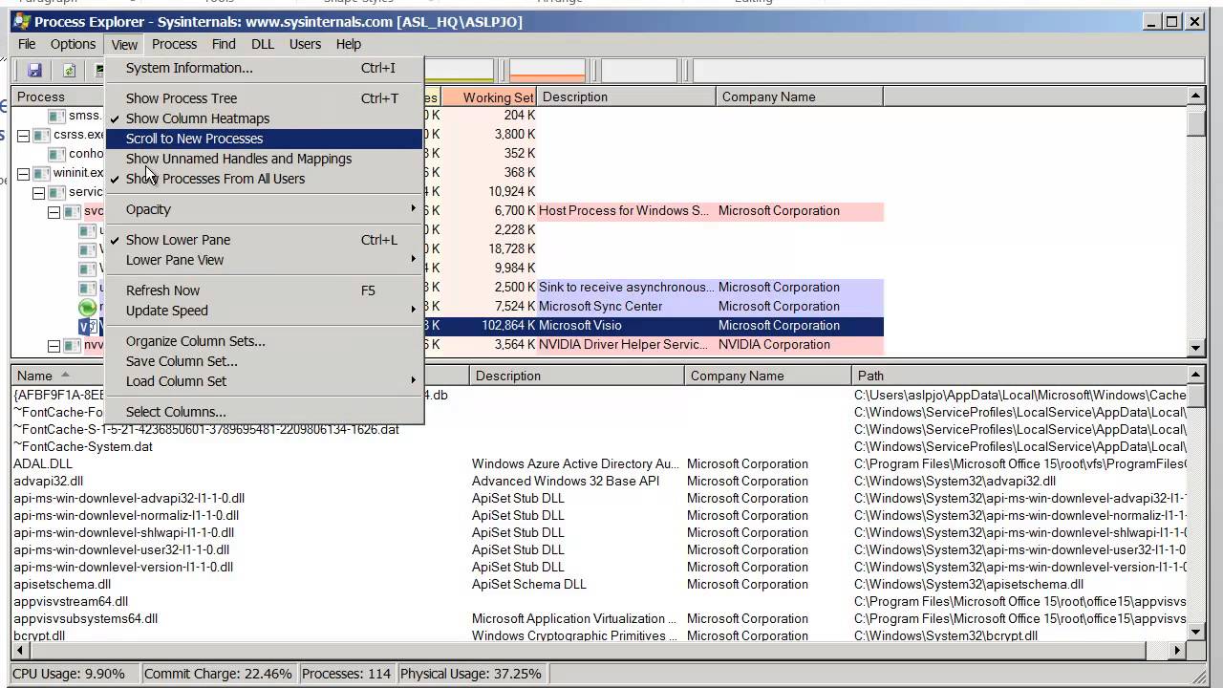Click the conhost process icon
Viewport: 1223px width, 688px height.
click(x=55, y=154)
